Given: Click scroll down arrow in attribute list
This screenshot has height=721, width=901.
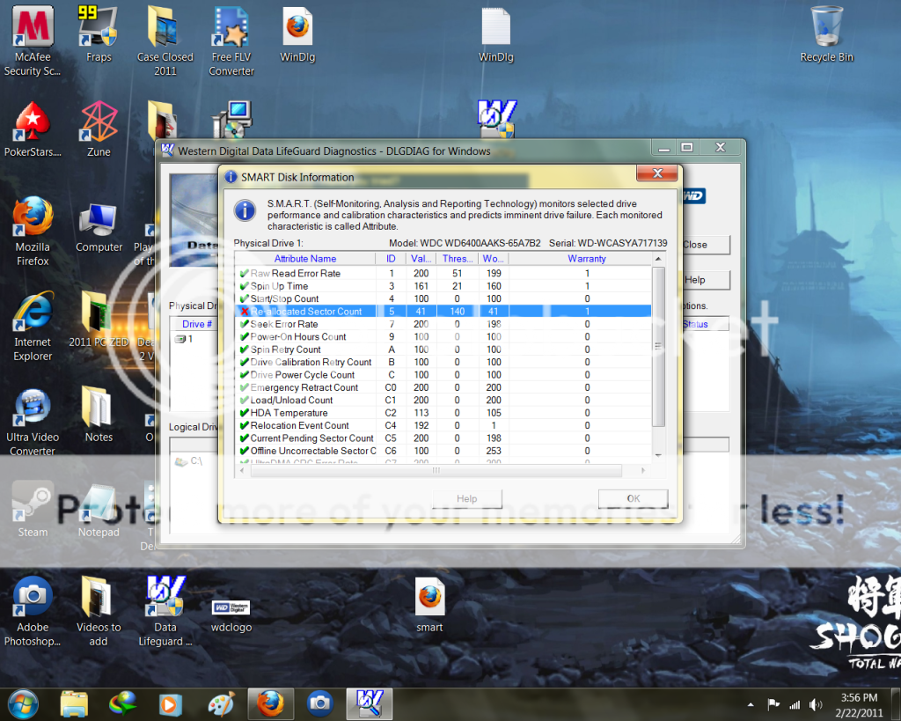Looking at the screenshot, I should coord(658,455).
